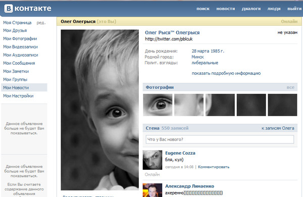
Task: Open Мои Настройки
Action: tap(18, 95)
